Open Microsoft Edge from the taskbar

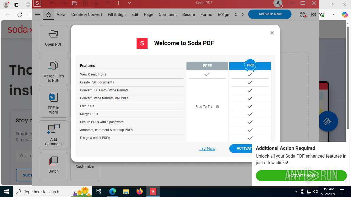click(x=113, y=192)
